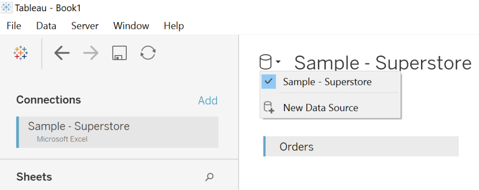Click the refresh data source icon
The width and height of the screenshot is (479, 190).
point(148,53)
